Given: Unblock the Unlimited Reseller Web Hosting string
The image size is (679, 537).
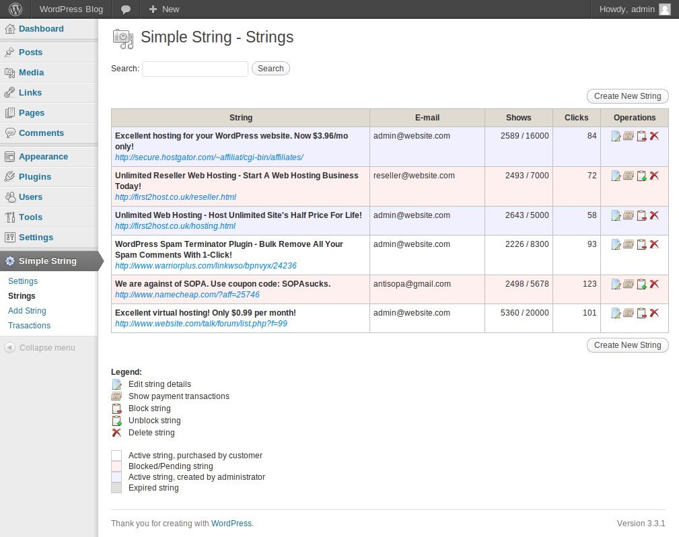Looking at the screenshot, I should (x=641, y=176).
